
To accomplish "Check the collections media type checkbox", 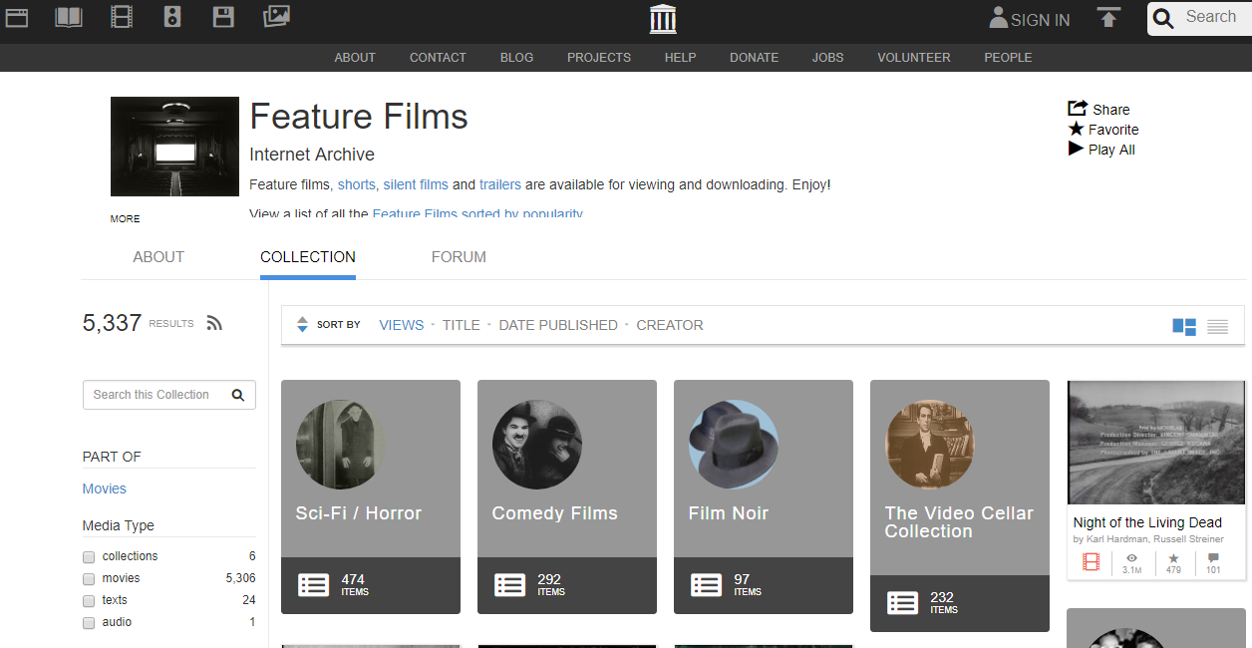I will [89, 557].
